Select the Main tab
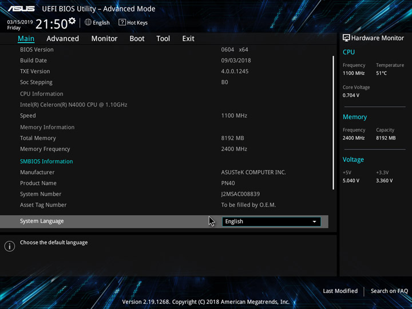This screenshot has height=309, width=412. click(26, 39)
